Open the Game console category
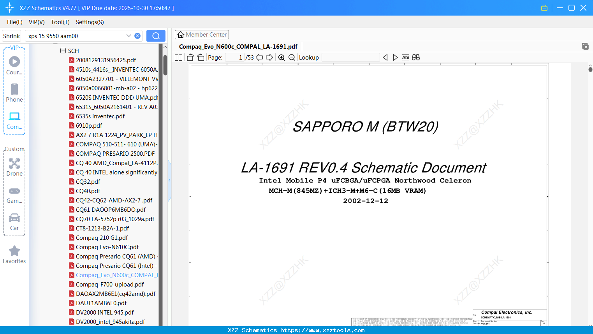 pos(14,195)
